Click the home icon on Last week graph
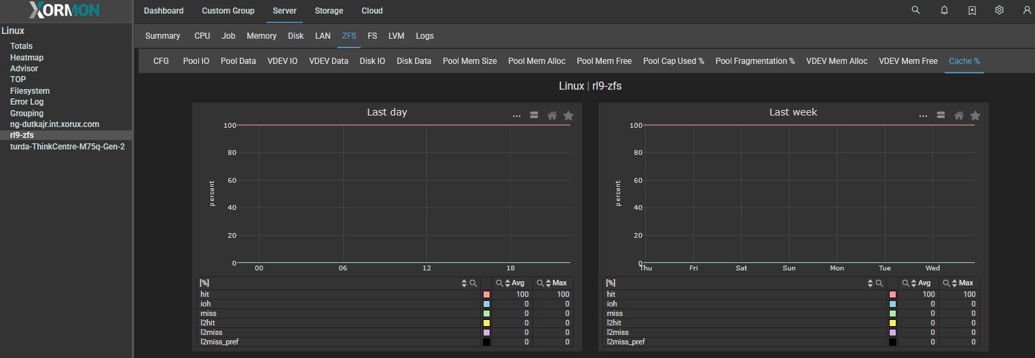The height and width of the screenshot is (358, 1035). (958, 115)
